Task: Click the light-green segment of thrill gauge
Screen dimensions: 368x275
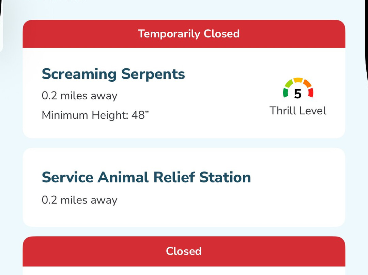Action: [289, 83]
